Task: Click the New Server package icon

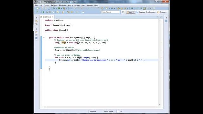Action: tap(118, 8)
